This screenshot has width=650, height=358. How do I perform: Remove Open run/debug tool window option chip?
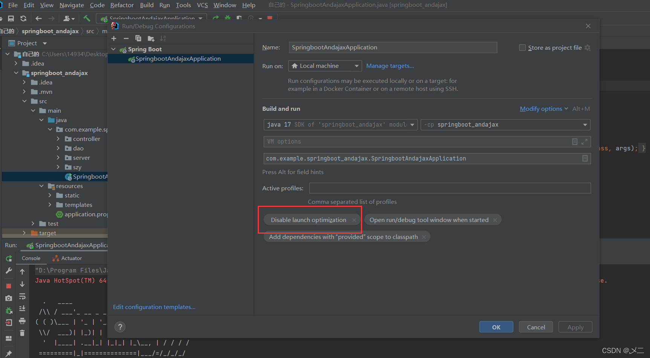pyautogui.click(x=495, y=220)
